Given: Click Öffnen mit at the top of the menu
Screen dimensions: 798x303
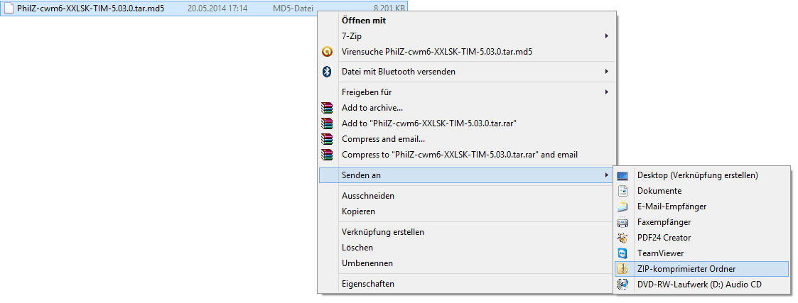Looking at the screenshot, I should click(364, 21).
